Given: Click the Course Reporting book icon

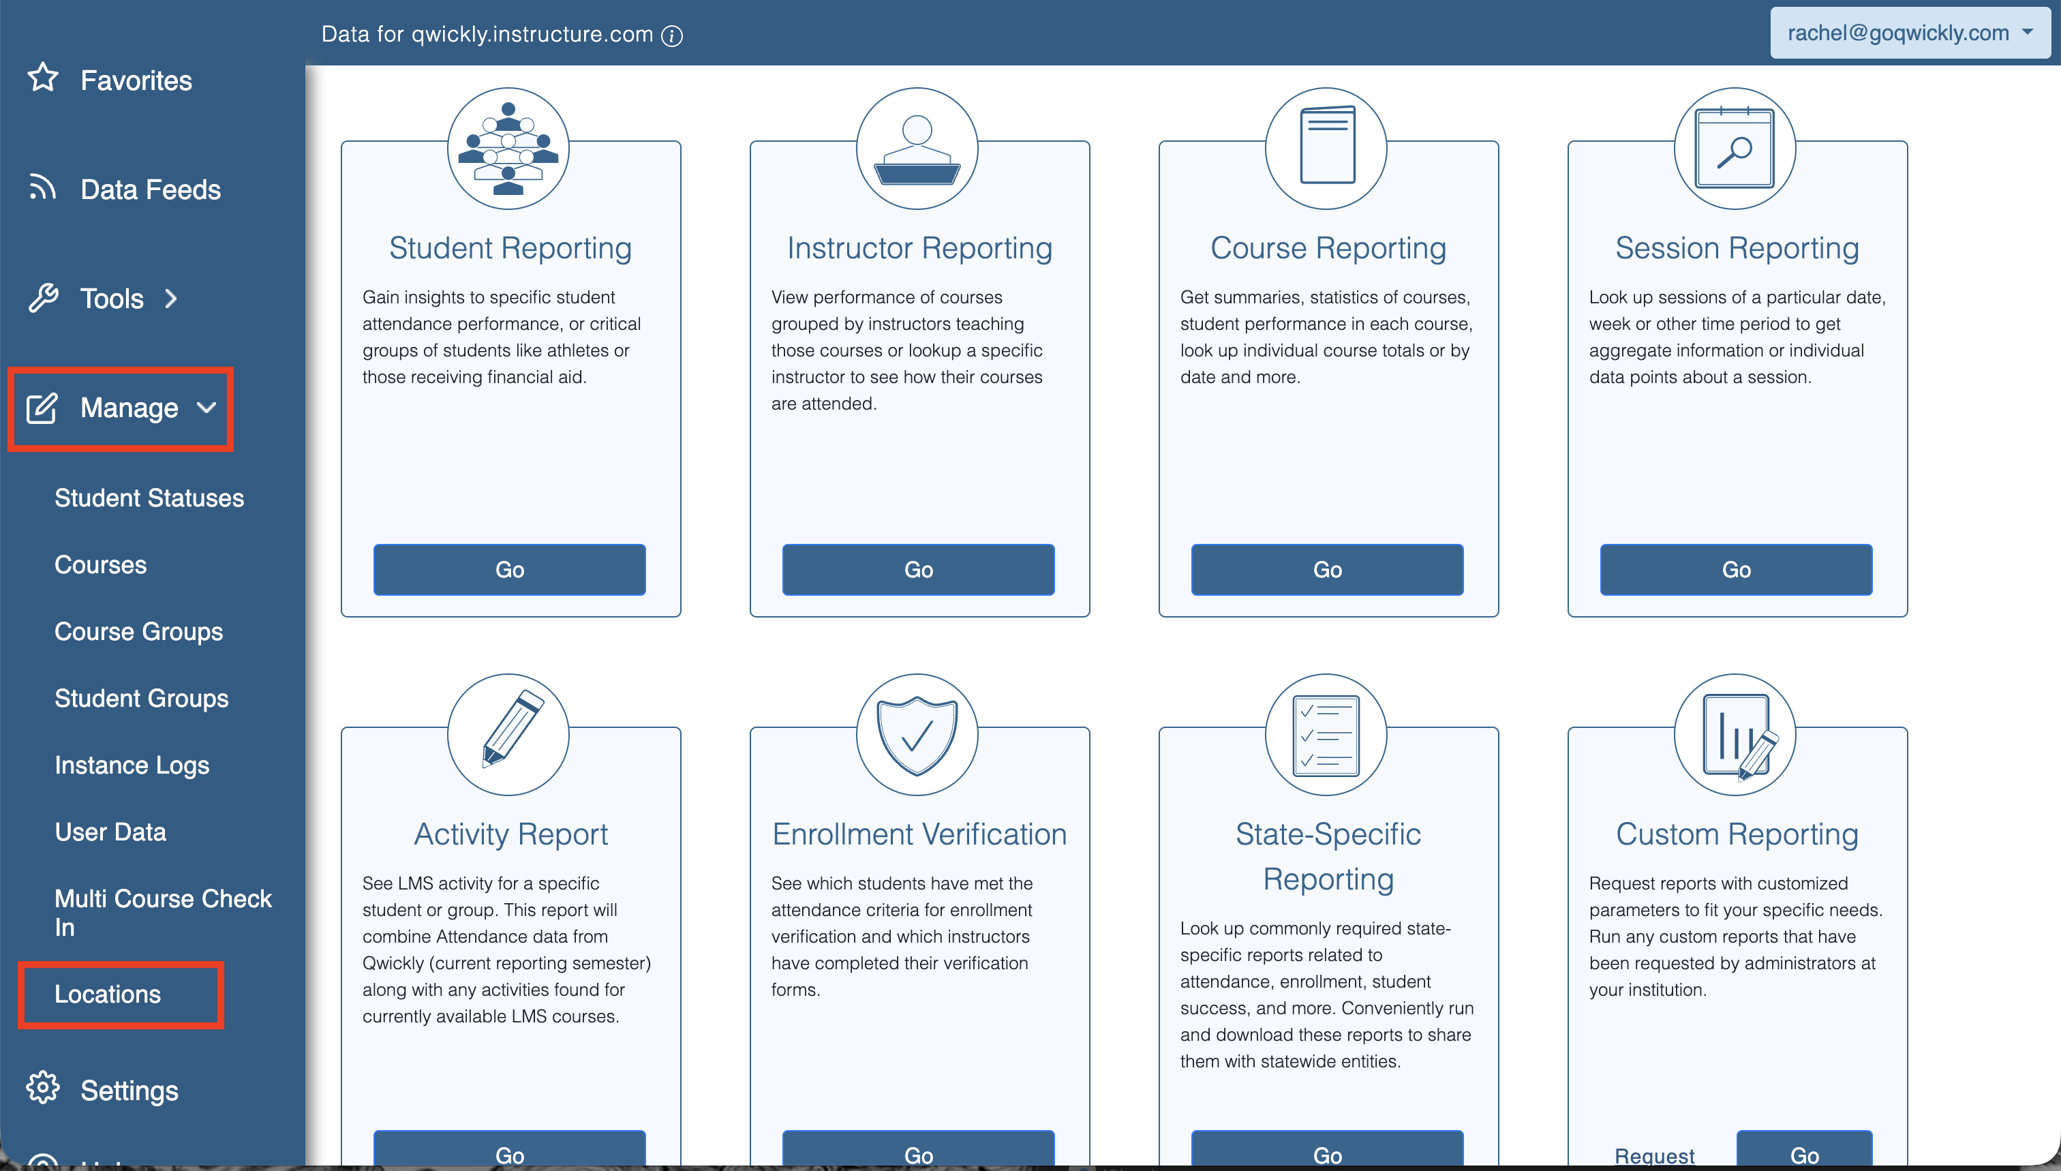Looking at the screenshot, I should (x=1327, y=149).
